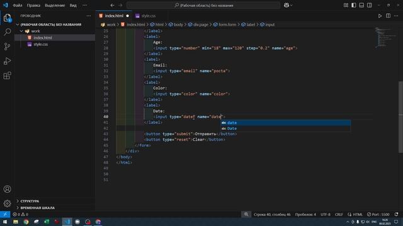Image resolution: width=403 pixels, height=226 pixels.
Task: Open the Extensions view
Action: click(7, 75)
